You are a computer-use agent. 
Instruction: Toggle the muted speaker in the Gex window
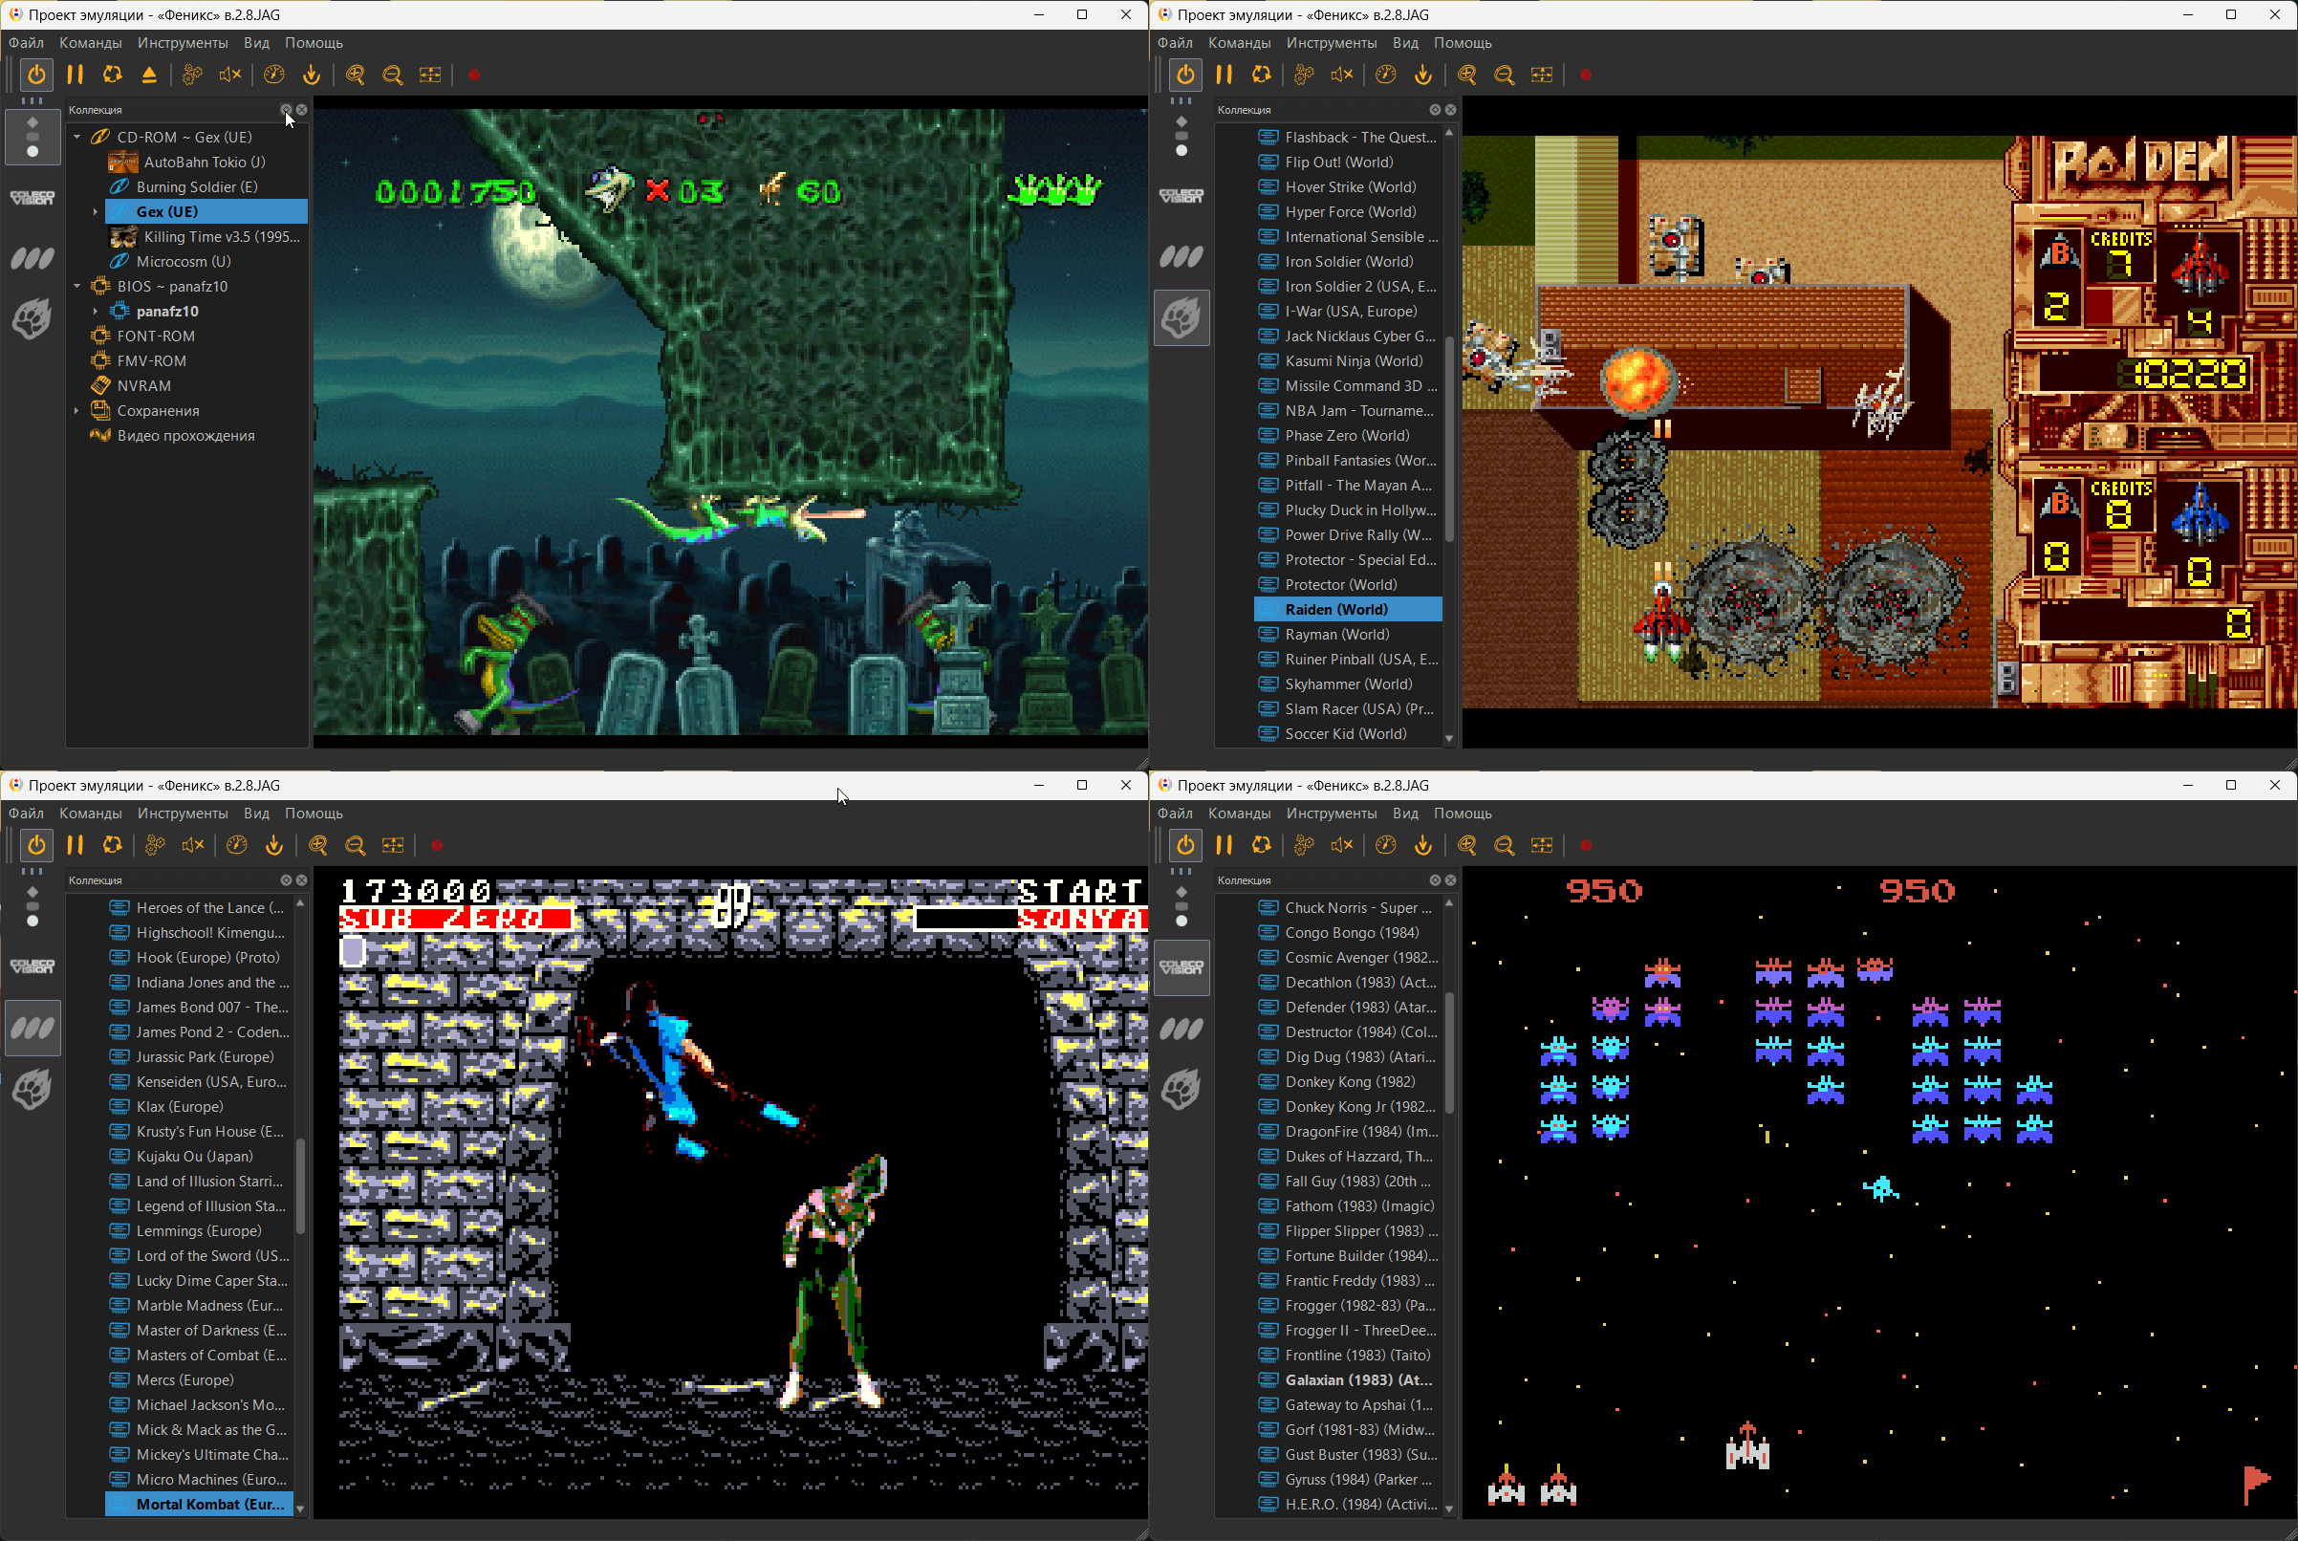pyautogui.click(x=230, y=75)
